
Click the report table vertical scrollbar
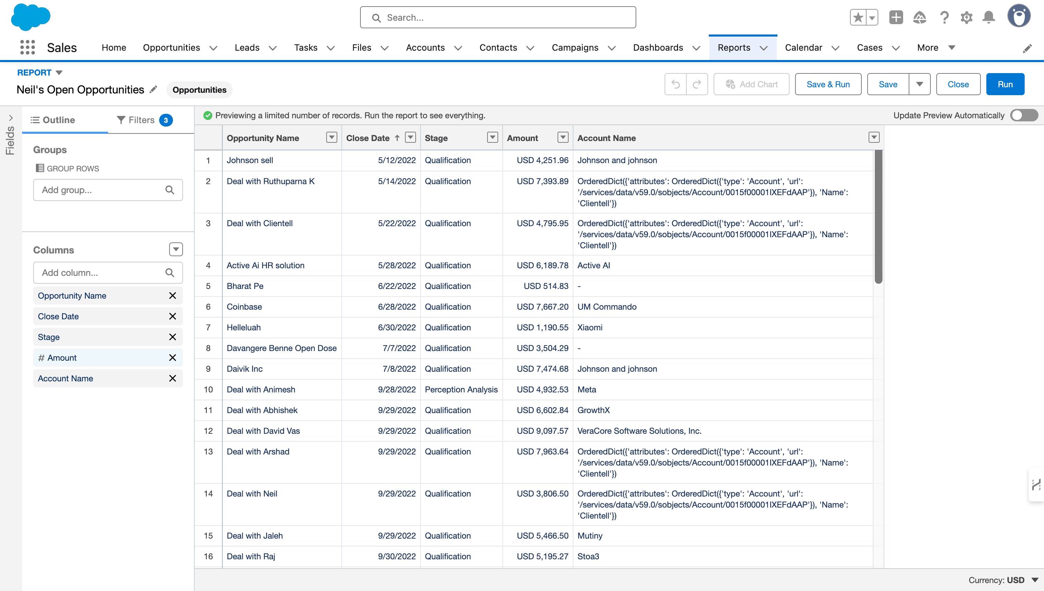(878, 217)
